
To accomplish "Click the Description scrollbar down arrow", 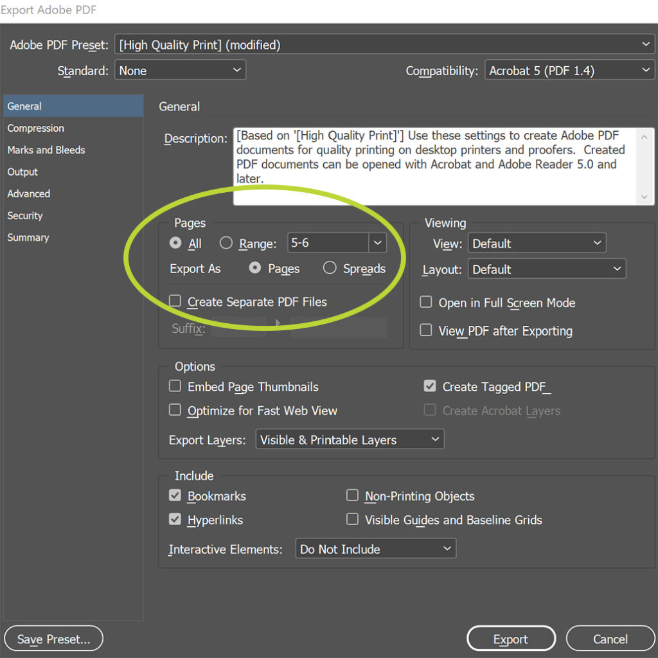I will pyautogui.click(x=645, y=197).
